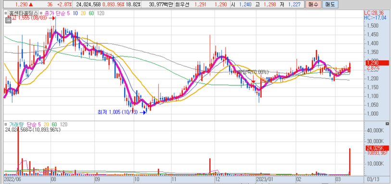This screenshot has width=391, height=184.
Task: Click the 매수 buy button
Action: click(313, 4)
